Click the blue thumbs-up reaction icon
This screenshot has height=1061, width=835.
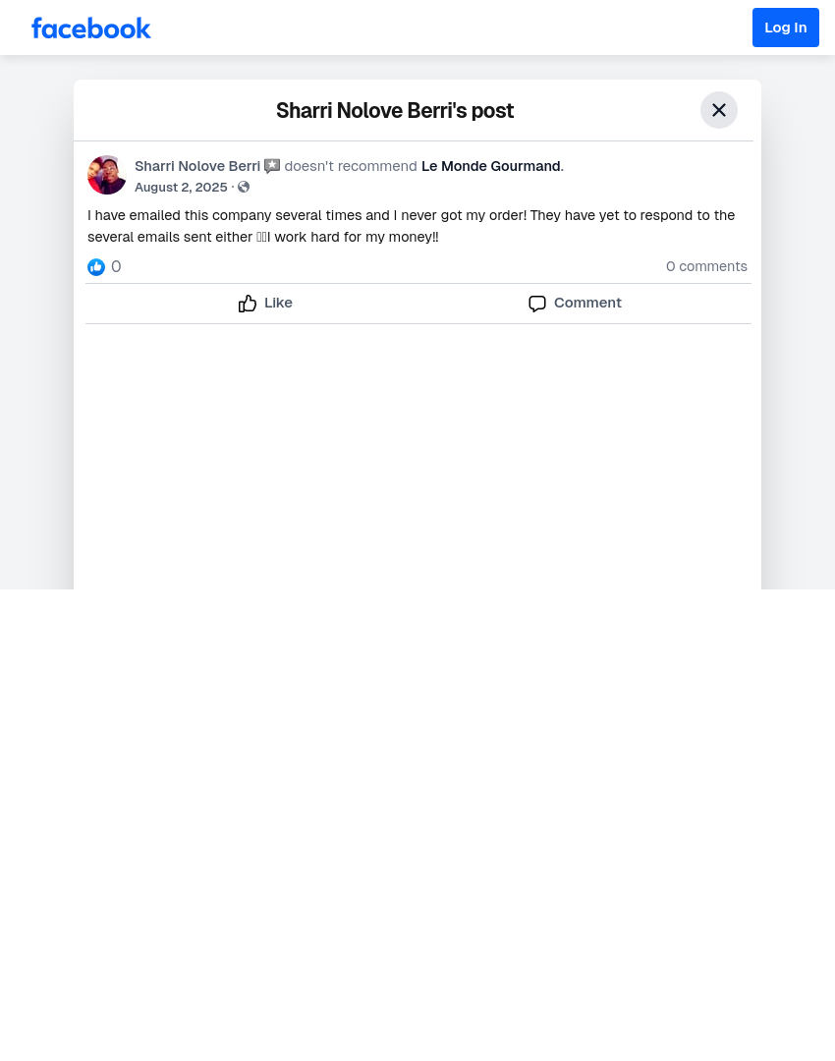(96, 267)
